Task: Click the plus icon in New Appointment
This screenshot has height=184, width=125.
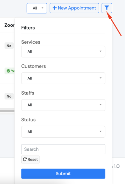Action: pos(55,8)
